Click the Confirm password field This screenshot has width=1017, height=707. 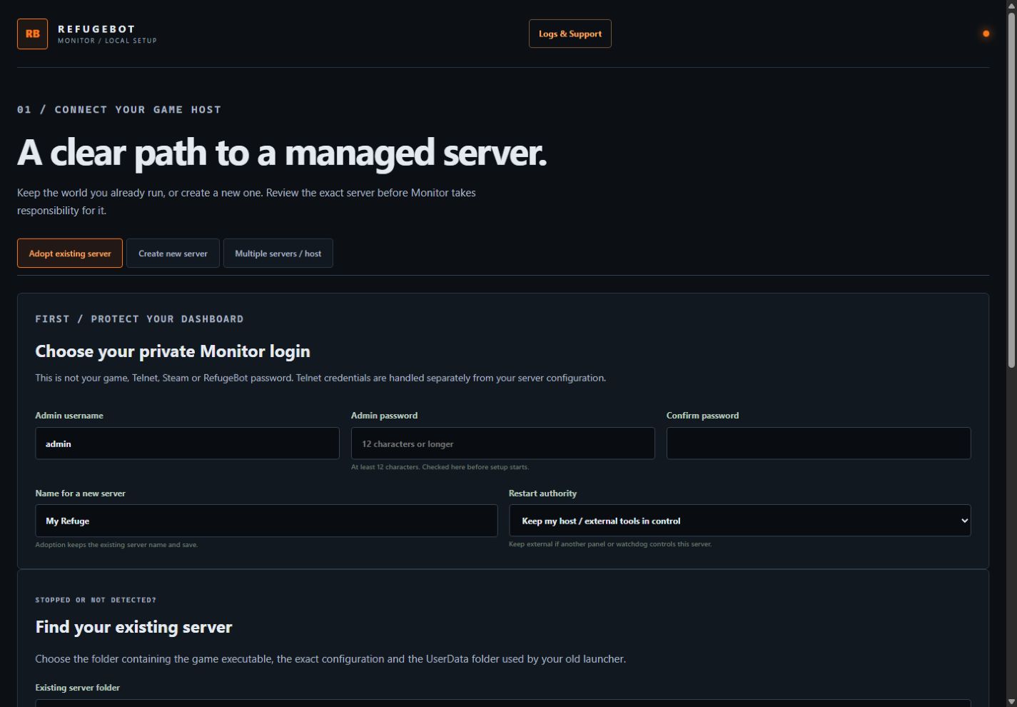click(819, 443)
